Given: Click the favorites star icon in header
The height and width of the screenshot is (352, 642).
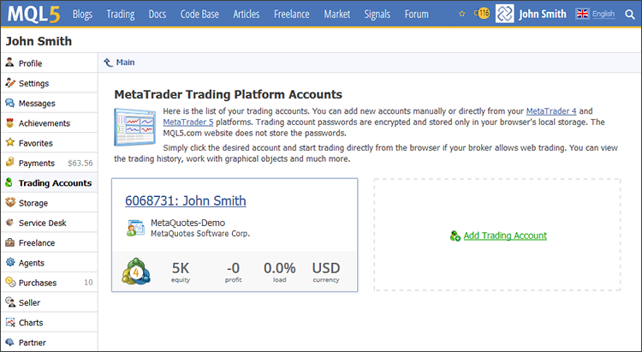Looking at the screenshot, I should coord(462,15).
